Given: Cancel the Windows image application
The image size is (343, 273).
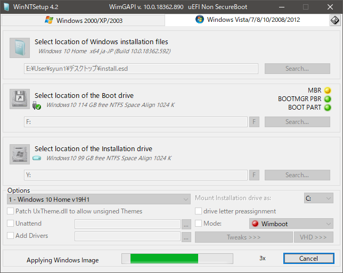Looking at the screenshot, I should pyautogui.click(x=309, y=259).
